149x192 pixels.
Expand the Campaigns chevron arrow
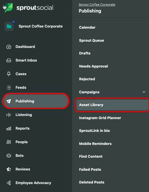tap(144, 92)
